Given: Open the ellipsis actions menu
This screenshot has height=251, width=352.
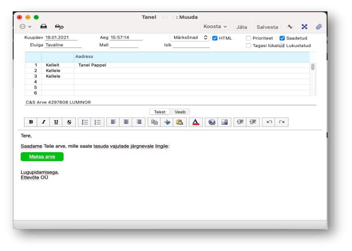Looking at the screenshot, I should 25,26.
